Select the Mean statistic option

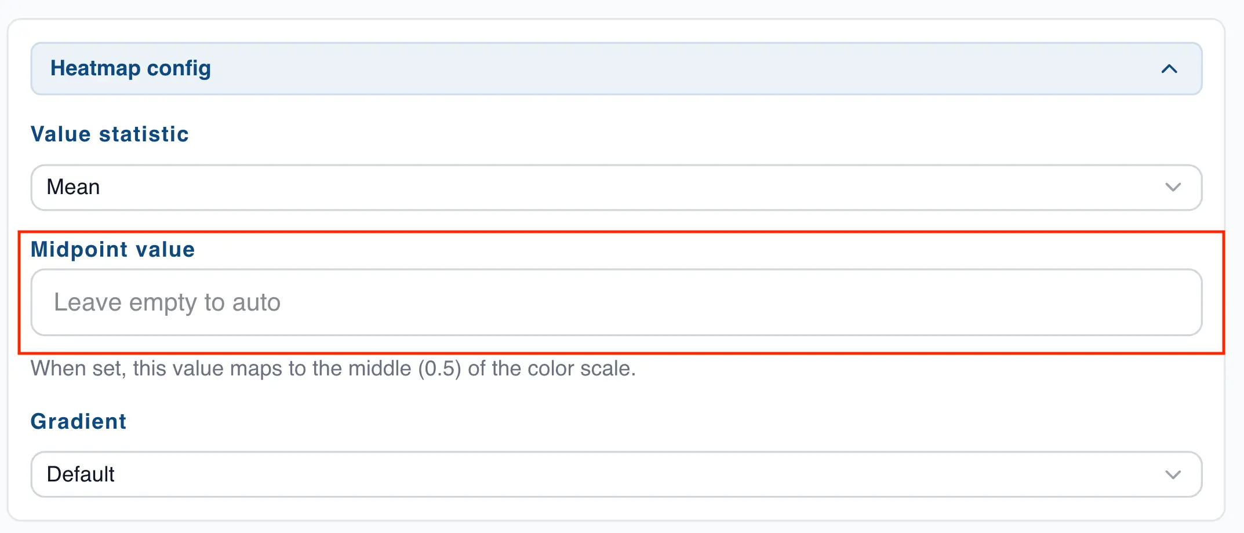click(74, 187)
